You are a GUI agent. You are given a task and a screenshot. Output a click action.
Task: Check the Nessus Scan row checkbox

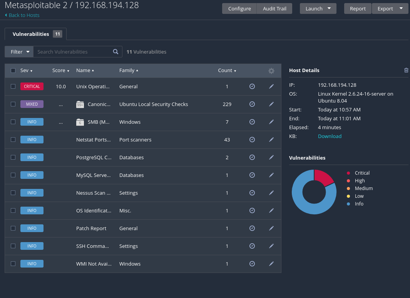pyautogui.click(x=13, y=193)
